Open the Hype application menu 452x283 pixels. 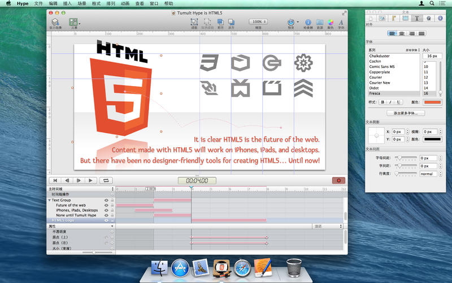click(x=23, y=3)
